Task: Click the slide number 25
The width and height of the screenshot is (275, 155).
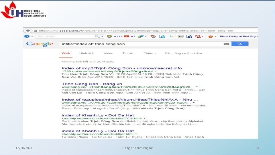Action: coord(257,148)
